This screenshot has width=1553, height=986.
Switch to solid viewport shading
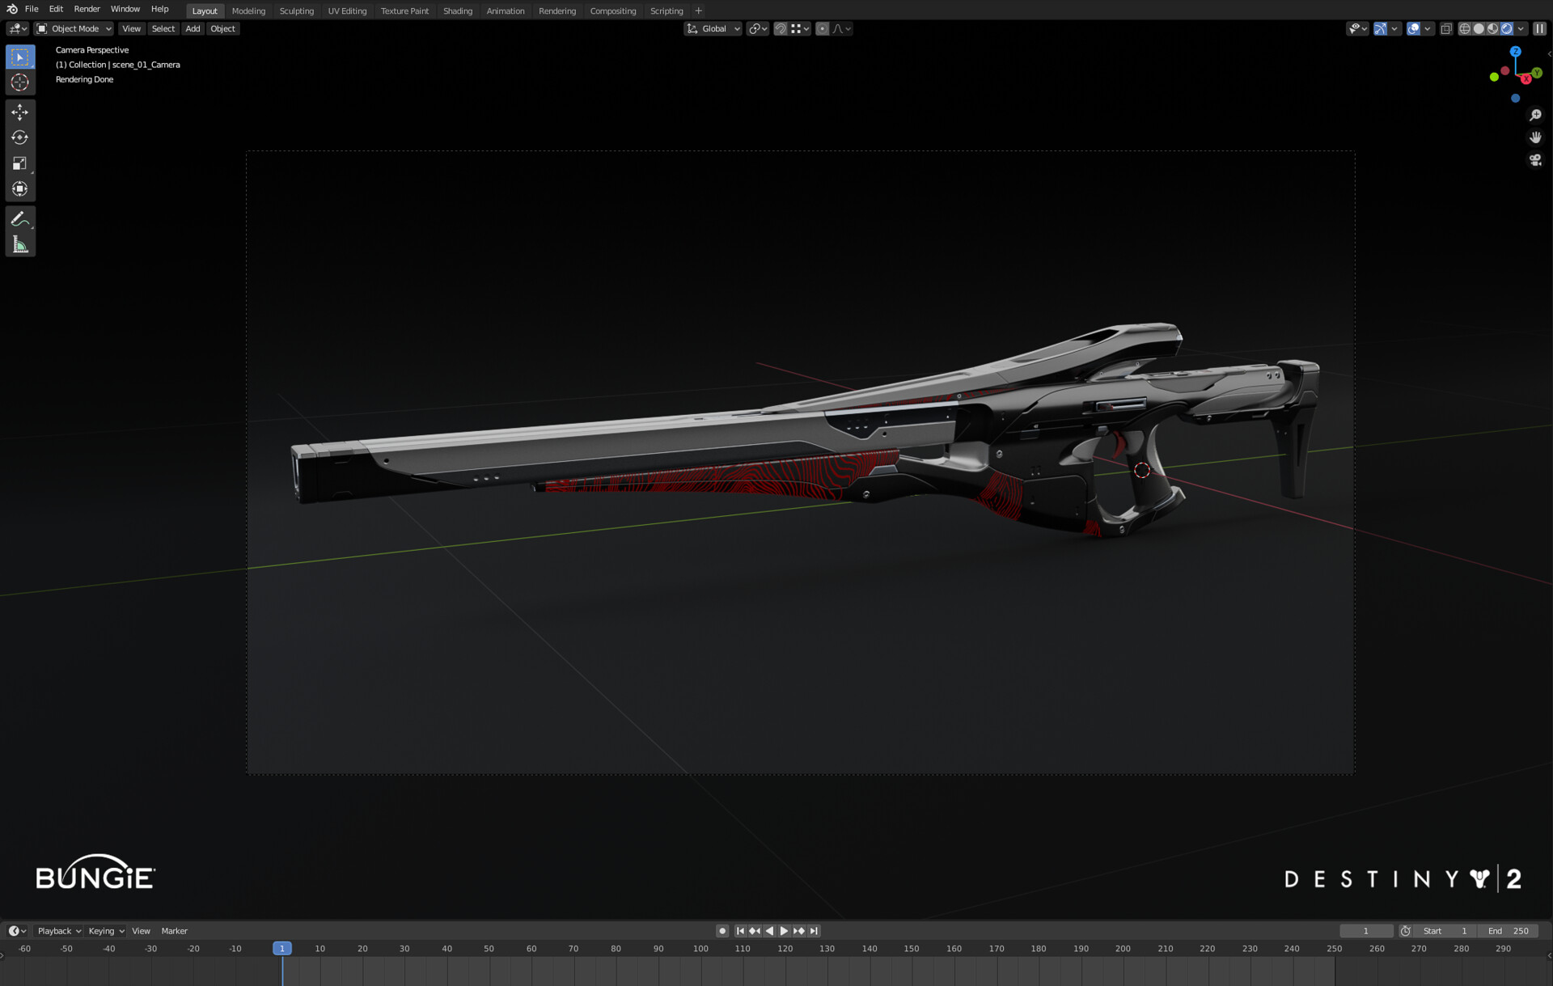1479,29
